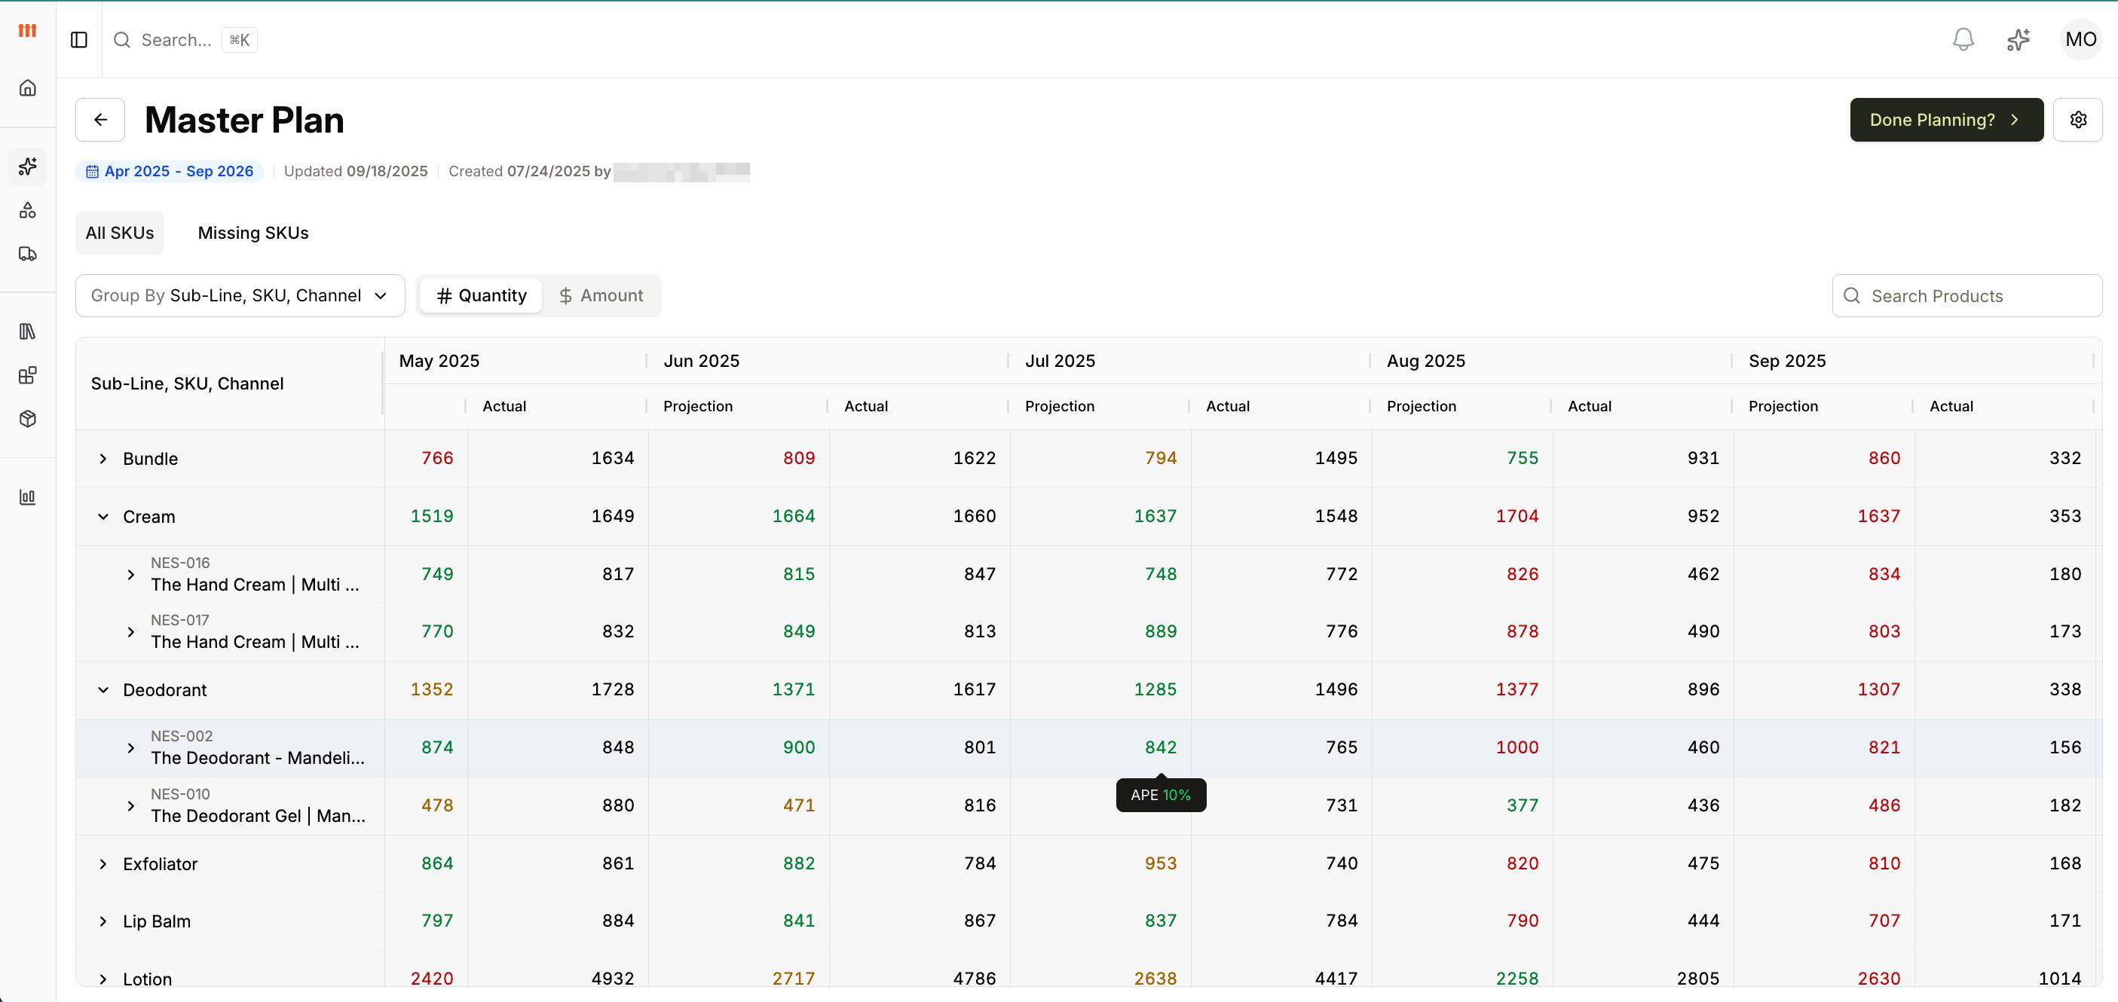Open the notifications bell

click(1963, 39)
